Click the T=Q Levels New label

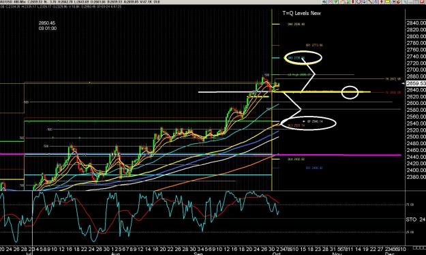pos(301,13)
